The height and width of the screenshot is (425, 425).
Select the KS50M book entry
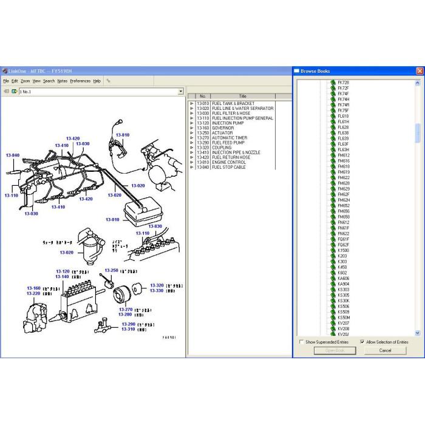(x=344, y=318)
